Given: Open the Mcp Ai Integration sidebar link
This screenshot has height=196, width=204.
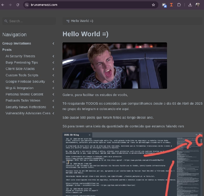Looking at the screenshot, I should point(20,88).
